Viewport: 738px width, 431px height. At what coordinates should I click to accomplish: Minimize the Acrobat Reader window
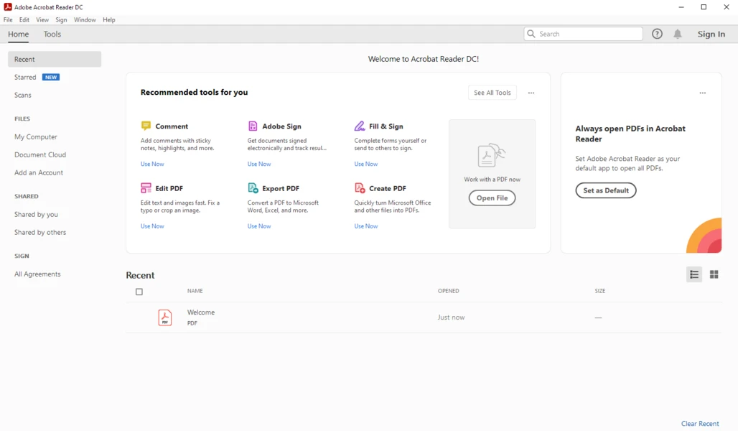click(x=681, y=7)
